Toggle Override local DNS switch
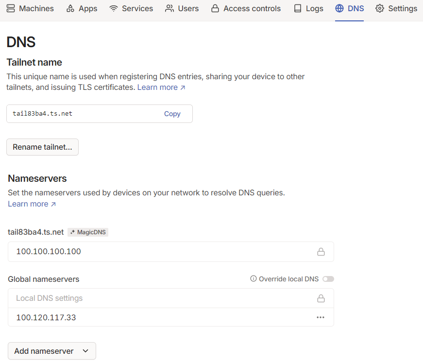The image size is (423, 363). pyautogui.click(x=328, y=279)
